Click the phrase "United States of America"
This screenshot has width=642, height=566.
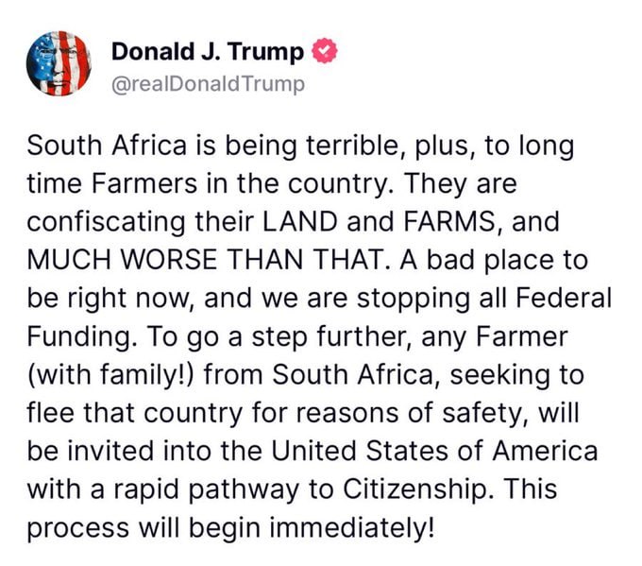pos(434,451)
